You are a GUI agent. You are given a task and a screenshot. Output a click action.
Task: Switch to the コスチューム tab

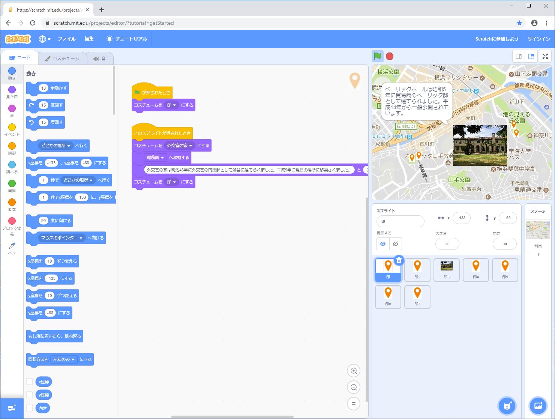click(62, 59)
